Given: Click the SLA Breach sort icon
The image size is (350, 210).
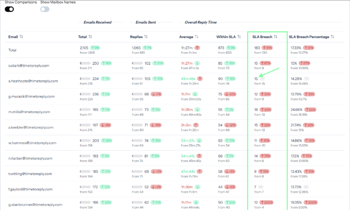Looking at the screenshot, I should click(275, 37).
